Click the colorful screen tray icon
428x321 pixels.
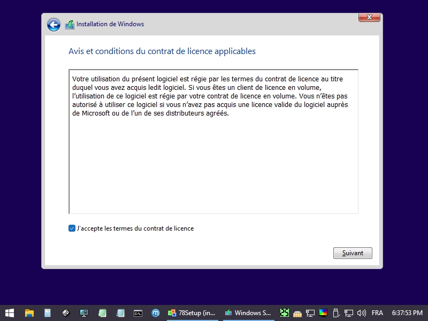323,312
